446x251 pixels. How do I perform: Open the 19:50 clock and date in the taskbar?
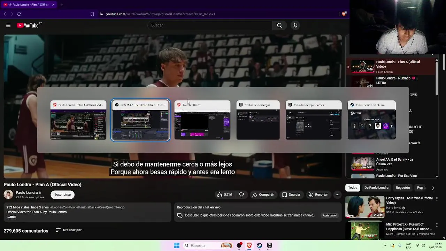pyautogui.click(x=436, y=245)
